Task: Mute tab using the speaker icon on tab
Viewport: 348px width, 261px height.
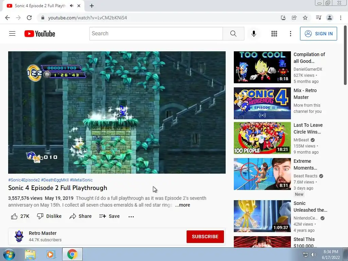Action: tap(71, 6)
